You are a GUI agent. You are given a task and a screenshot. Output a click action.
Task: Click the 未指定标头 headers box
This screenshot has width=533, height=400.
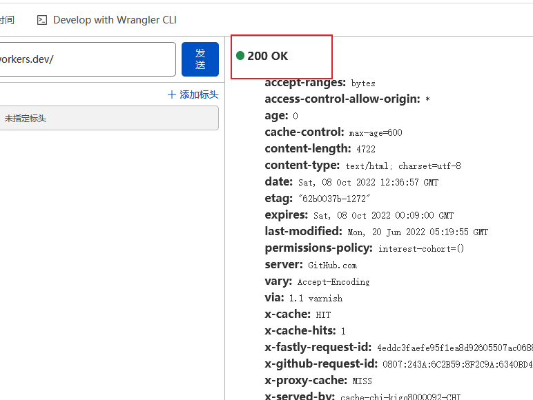click(109, 118)
